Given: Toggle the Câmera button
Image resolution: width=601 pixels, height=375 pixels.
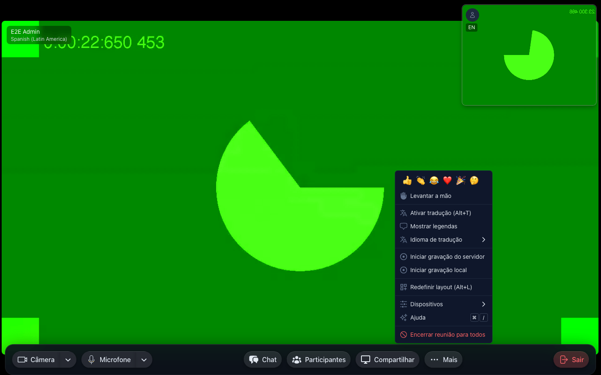Looking at the screenshot, I should click(x=36, y=360).
